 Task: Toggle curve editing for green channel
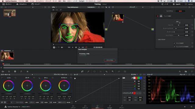(x=139, y=78)
